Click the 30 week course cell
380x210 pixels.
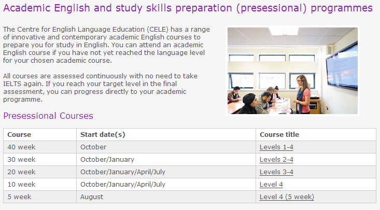point(40,160)
